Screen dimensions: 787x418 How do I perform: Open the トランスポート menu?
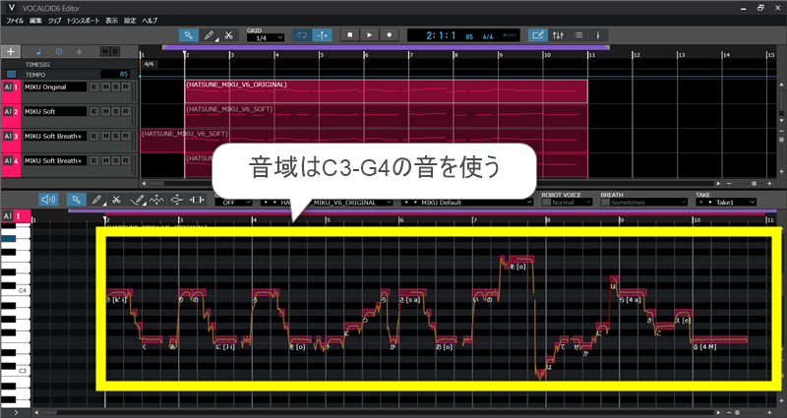tap(84, 21)
